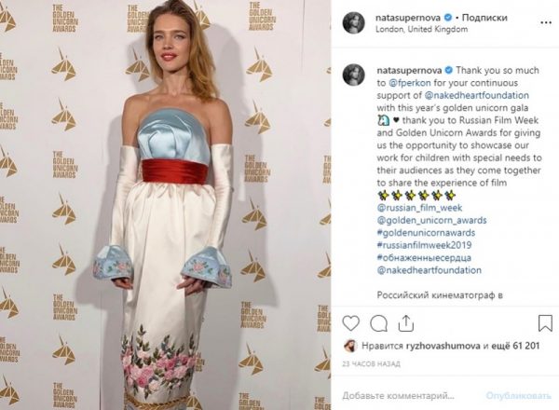Open the three-dot options menu
The height and width of the screenshot is (410, 559).
pos(546,22)
